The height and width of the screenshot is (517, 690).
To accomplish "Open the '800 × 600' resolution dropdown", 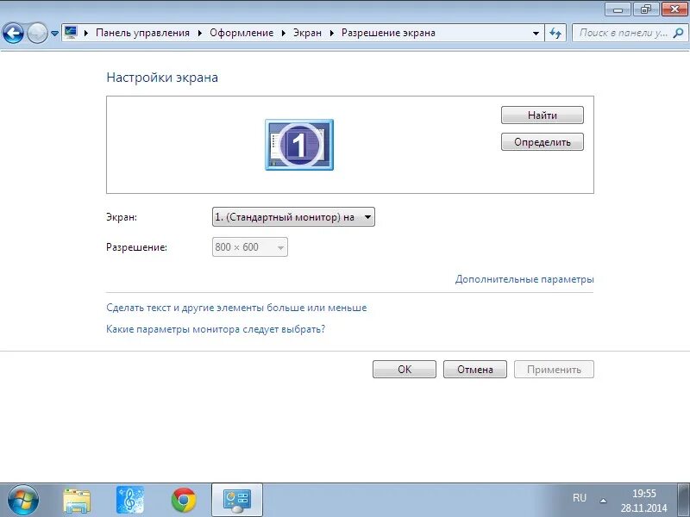I will pyautogui.click(x=250, y=247).
